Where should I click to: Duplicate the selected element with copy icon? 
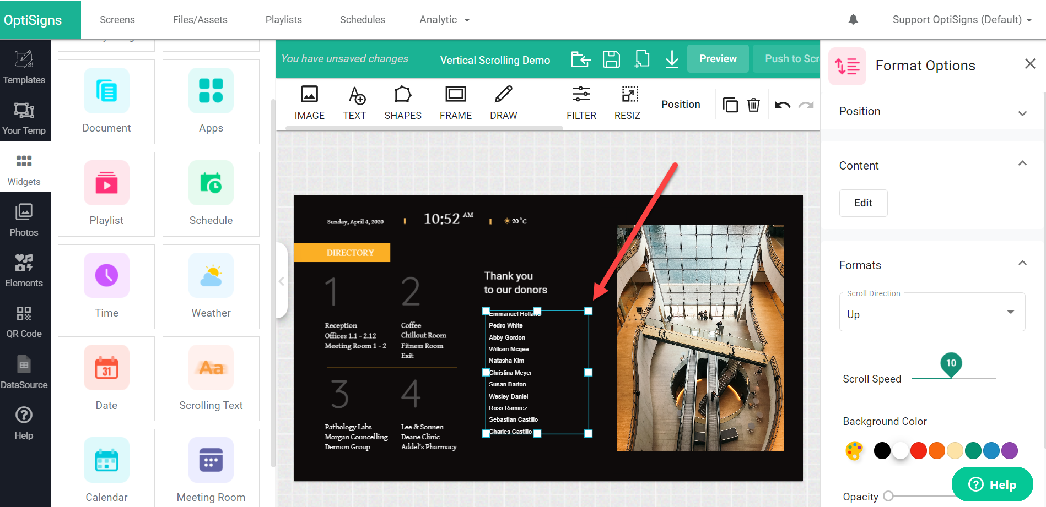click(x=730, y=105)
